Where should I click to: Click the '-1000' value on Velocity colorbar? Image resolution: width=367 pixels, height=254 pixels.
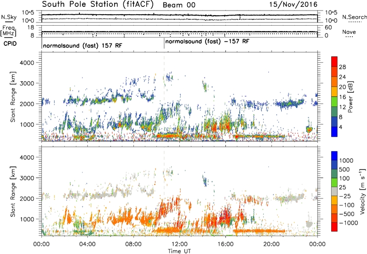[349, 223]
